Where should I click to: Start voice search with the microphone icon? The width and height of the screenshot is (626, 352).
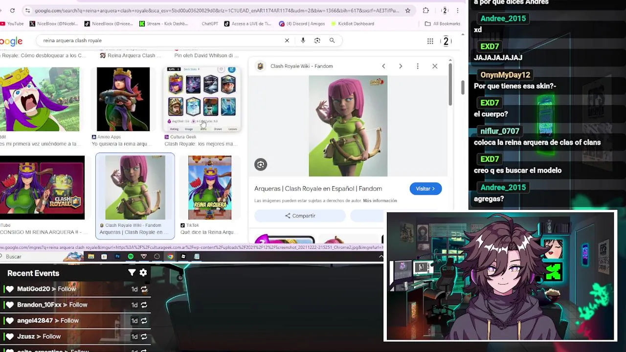[x=303, y=41]
